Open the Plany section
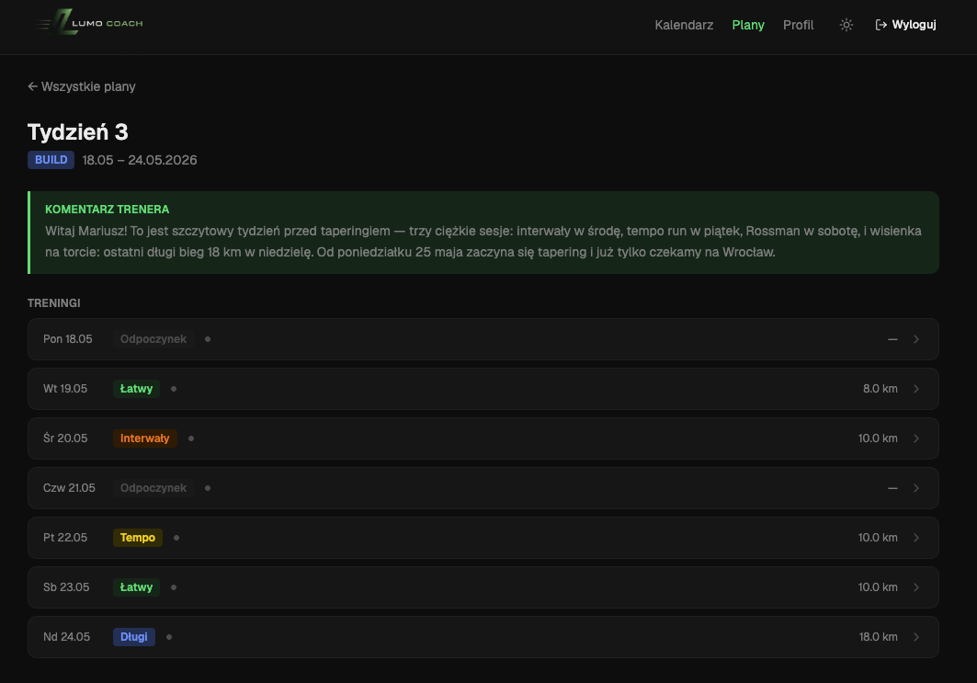 pyautogui.click(x=748, y=25)
